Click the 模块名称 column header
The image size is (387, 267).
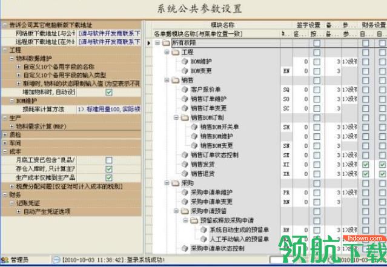[x=222, y=25]
